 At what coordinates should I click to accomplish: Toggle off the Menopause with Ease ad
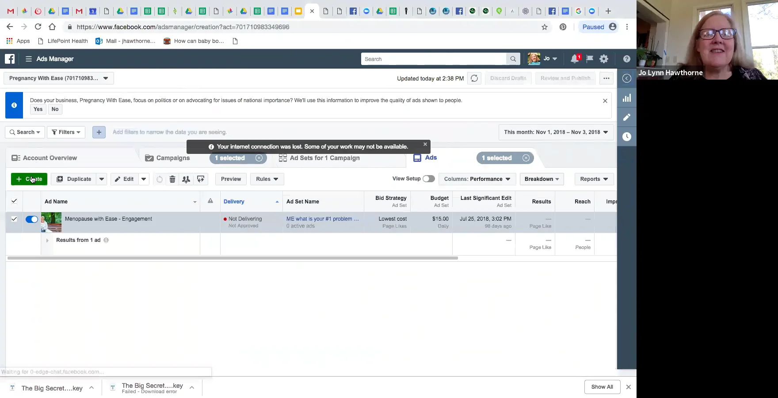[x=31, y=219]
